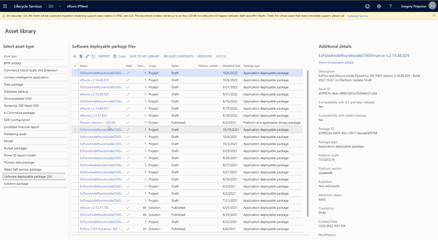The image size is (438, 240).
Task: Select GER Configuration asset type
Action: click(35, 120)
